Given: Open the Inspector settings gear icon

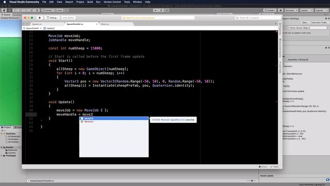Looking at the screenshot, I should [x=328, y=19].
